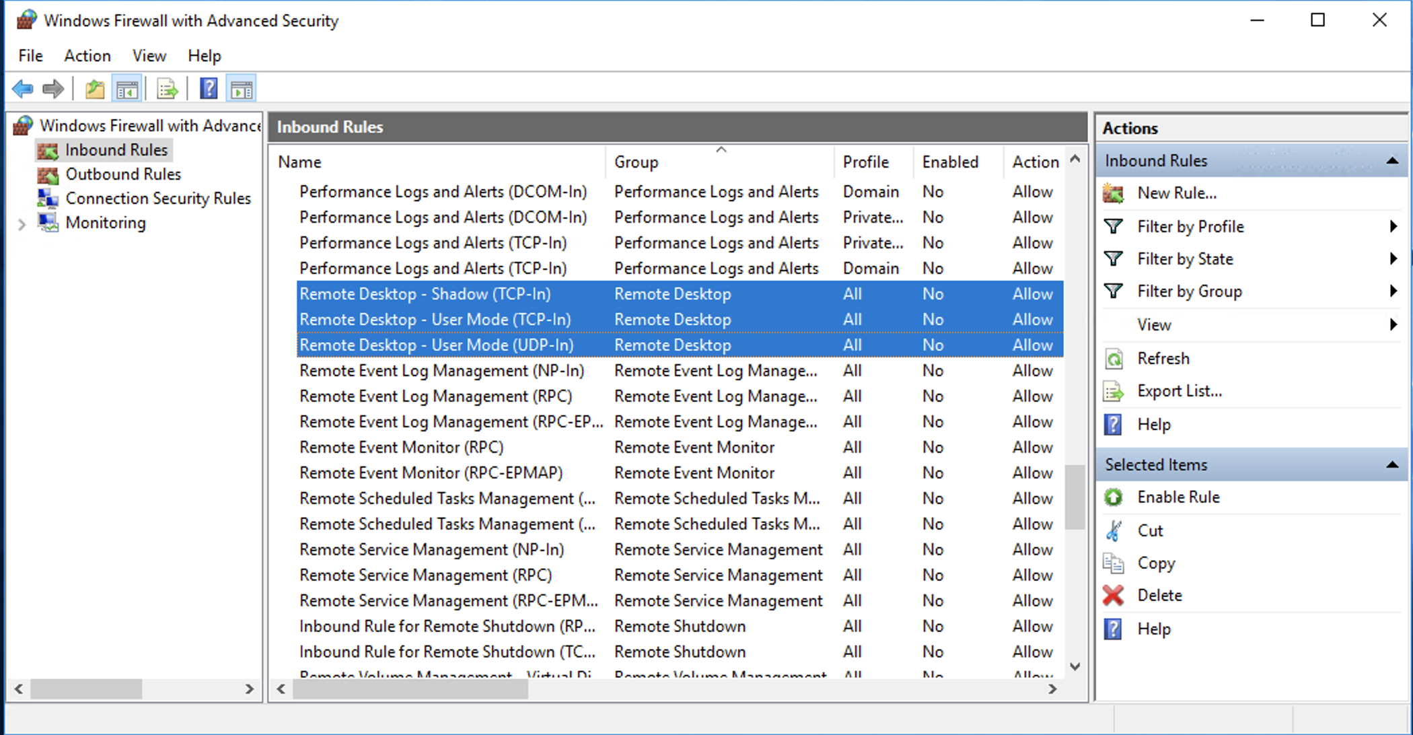The width and height of the screenshot is (1413, 735).
Task: Open the Filter by Profile submenu
Action: (x=1190, y=227)
